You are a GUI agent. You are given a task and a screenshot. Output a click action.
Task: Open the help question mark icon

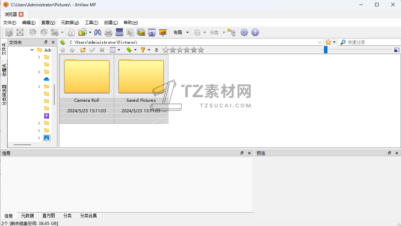coord(255,32)
